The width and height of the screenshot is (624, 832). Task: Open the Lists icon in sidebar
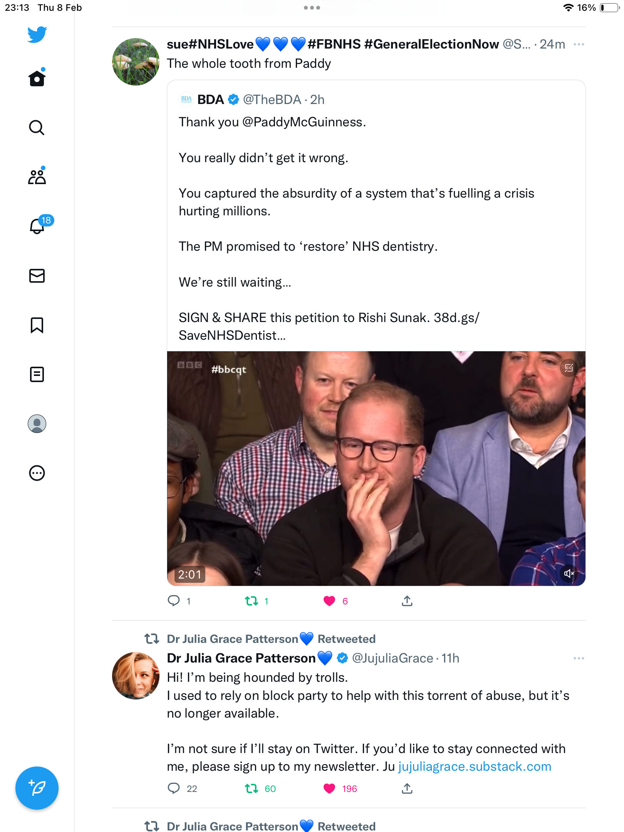point(37,374)
